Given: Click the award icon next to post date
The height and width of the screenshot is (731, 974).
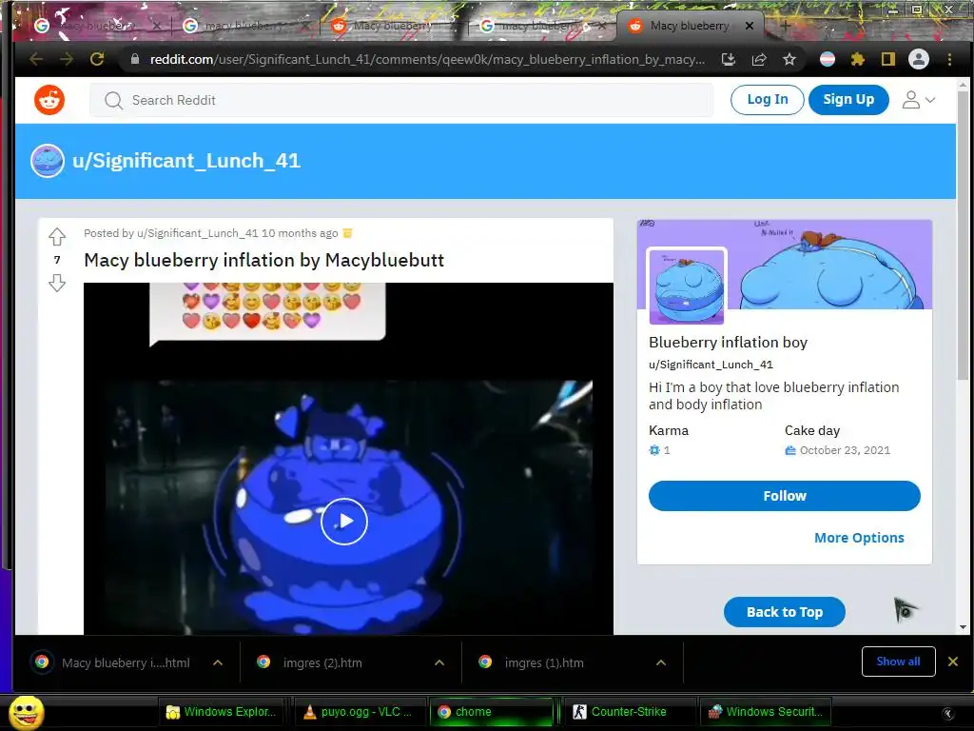Looking at the screenshot, I should point(348,233).
